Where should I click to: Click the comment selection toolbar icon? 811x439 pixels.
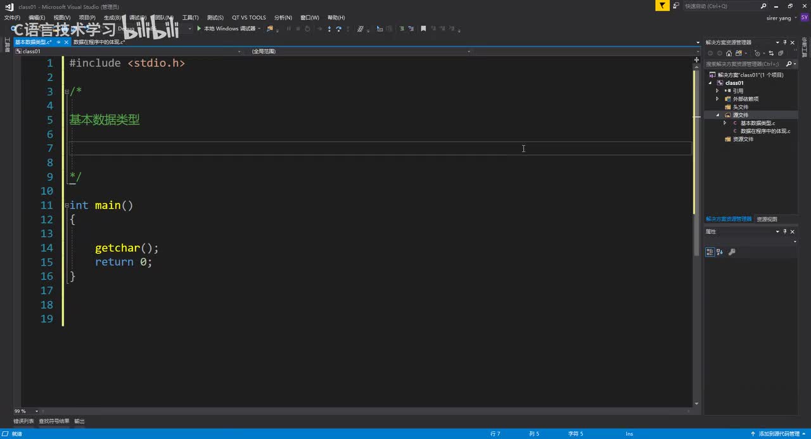401,28
